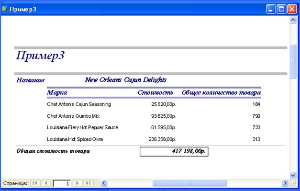Click the Общее количество товара column header
Viewport: 300px width, 191px height.
pos(221,93)
